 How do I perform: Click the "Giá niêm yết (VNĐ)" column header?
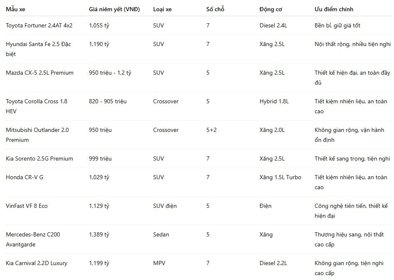(114, 9)
